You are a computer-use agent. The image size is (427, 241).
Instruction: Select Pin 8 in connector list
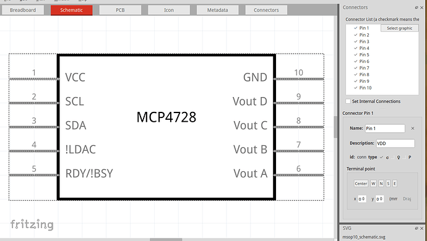tap(364, 75)
